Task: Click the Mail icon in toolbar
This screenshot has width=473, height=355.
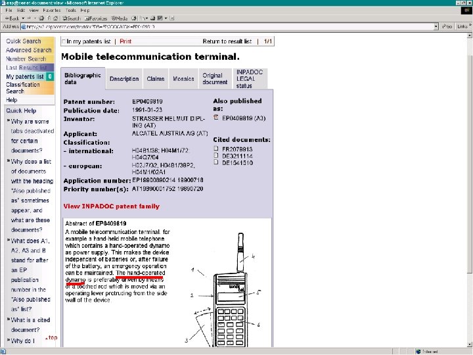Action: 143,18
